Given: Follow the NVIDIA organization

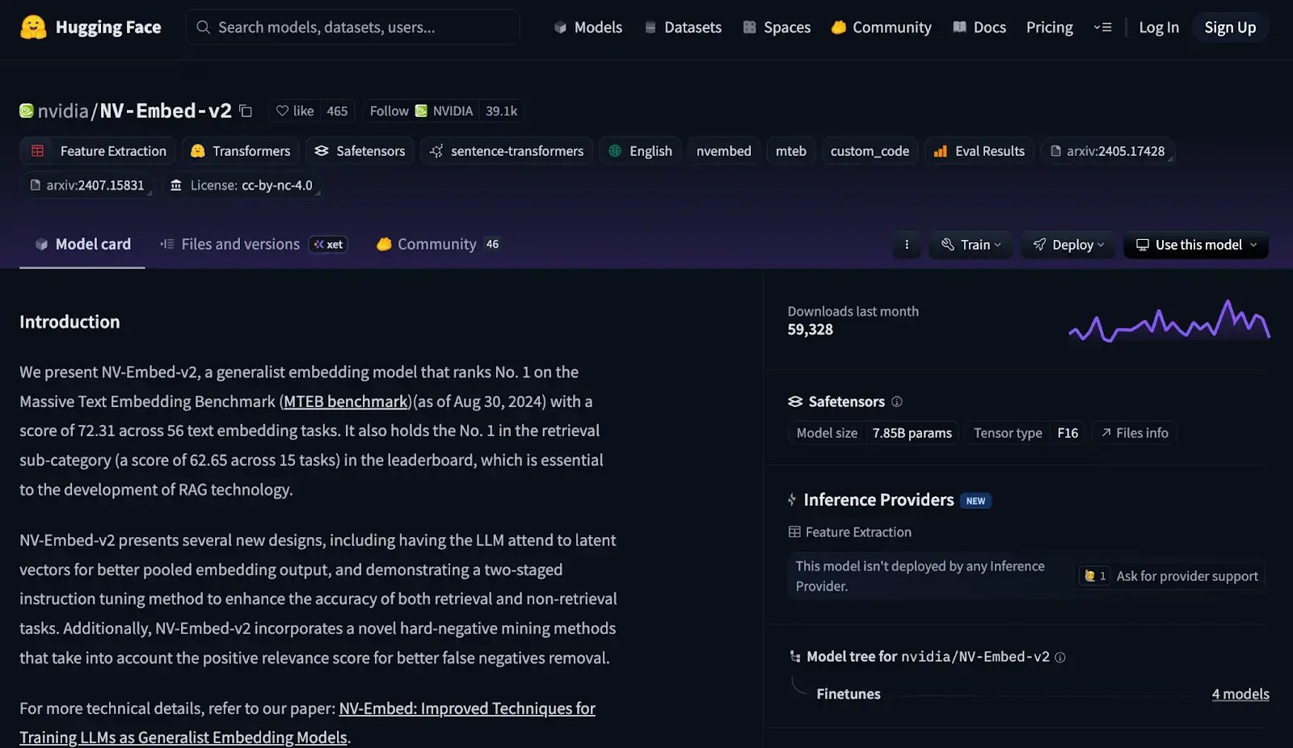Looking at the screenshot, I should (389, 111).
